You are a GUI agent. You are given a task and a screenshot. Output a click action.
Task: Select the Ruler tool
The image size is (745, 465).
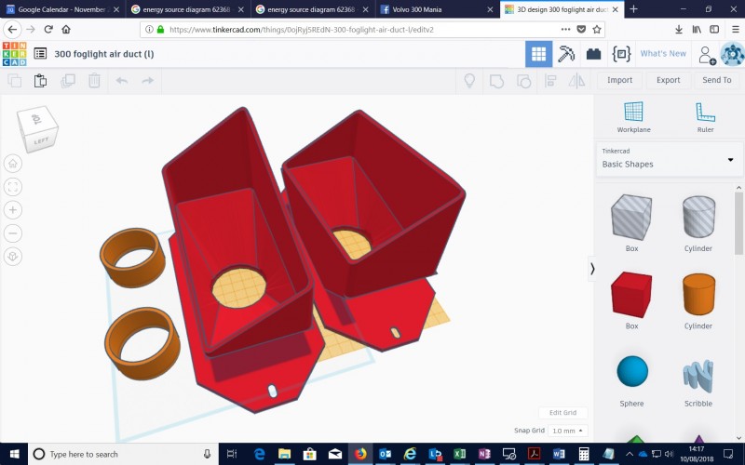point(705,117)
